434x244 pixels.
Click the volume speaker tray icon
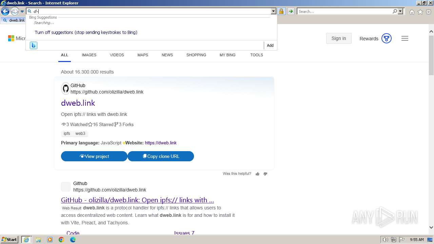tap(386, 240)
